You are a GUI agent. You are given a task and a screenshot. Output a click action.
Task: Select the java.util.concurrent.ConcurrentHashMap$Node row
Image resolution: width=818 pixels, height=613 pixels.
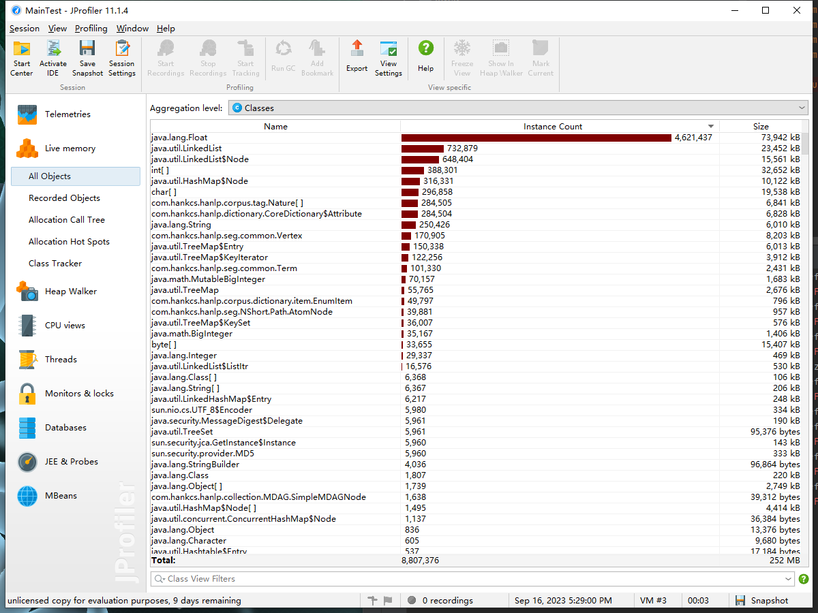point(476,519)
